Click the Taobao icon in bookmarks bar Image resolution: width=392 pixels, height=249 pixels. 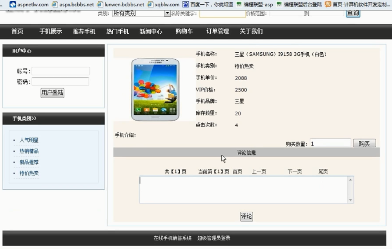pyautogui.click(x=328, y=4)
